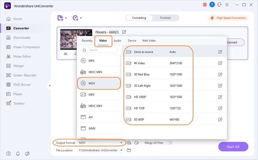Select the Video format tab
This screenshot has height=160, width=258.
pos(103,41)
